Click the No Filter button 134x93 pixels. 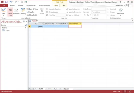point(58,89)
